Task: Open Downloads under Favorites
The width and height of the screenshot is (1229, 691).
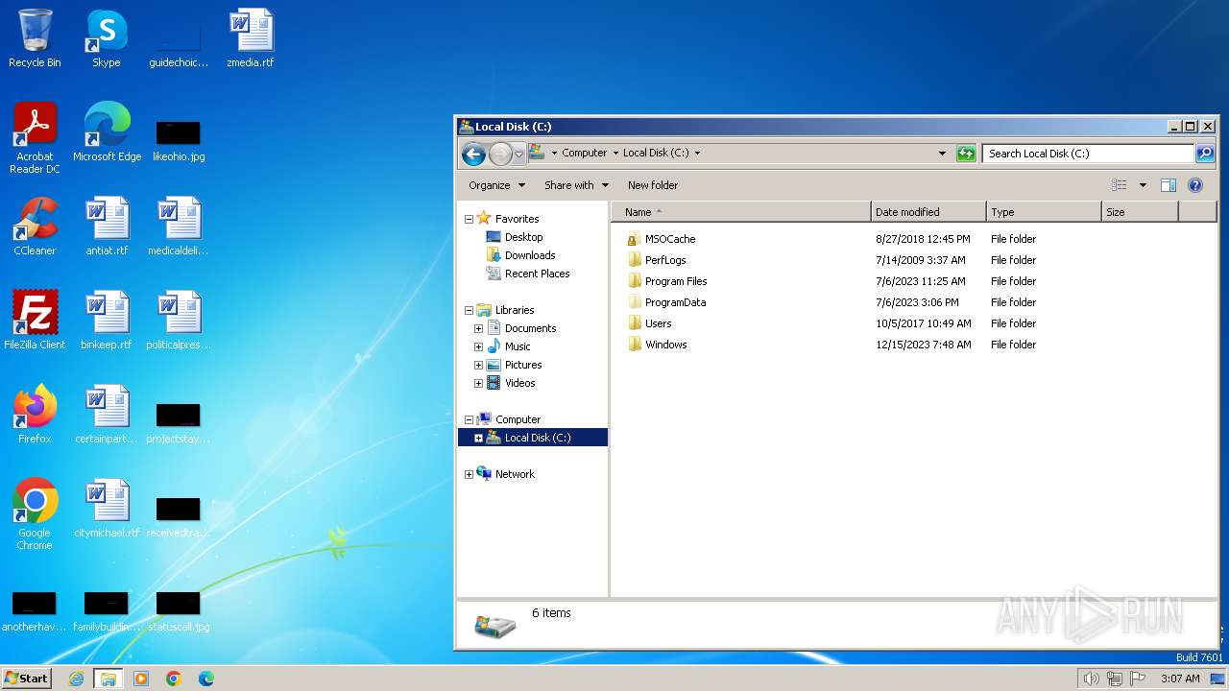Action: (530, 255)
